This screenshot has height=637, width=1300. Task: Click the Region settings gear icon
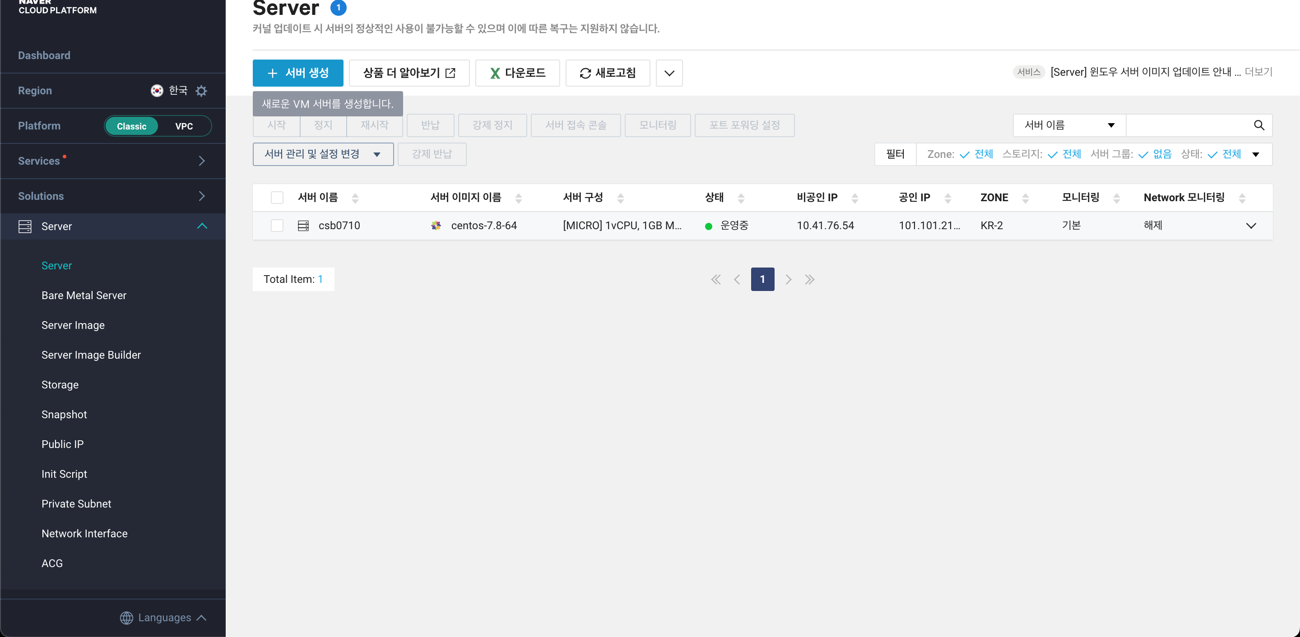(x=201, y=91)
